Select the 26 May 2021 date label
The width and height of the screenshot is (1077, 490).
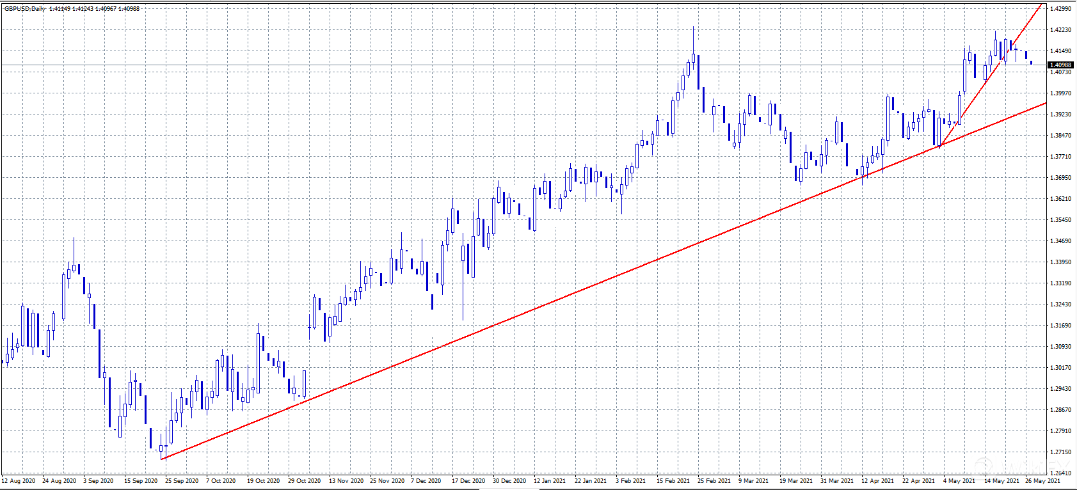[x=1042, y=480]
